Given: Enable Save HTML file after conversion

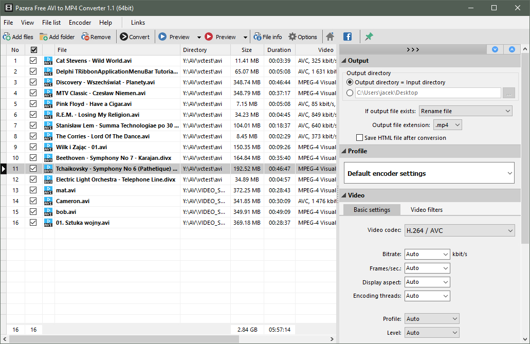Looking at the screenshot, I should [x=360, y=138].
